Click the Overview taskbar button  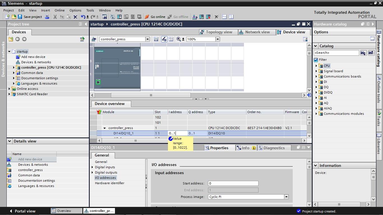tap(67, 211)
